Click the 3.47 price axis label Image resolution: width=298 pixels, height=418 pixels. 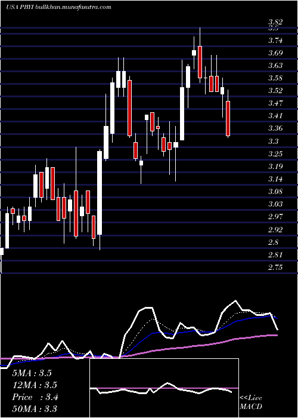pyautogui.click(x=275, y=103)
